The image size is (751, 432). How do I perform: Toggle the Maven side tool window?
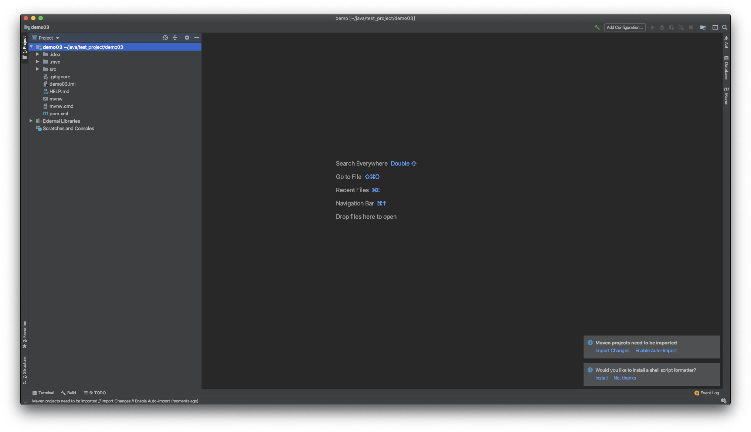coord(726,96)
